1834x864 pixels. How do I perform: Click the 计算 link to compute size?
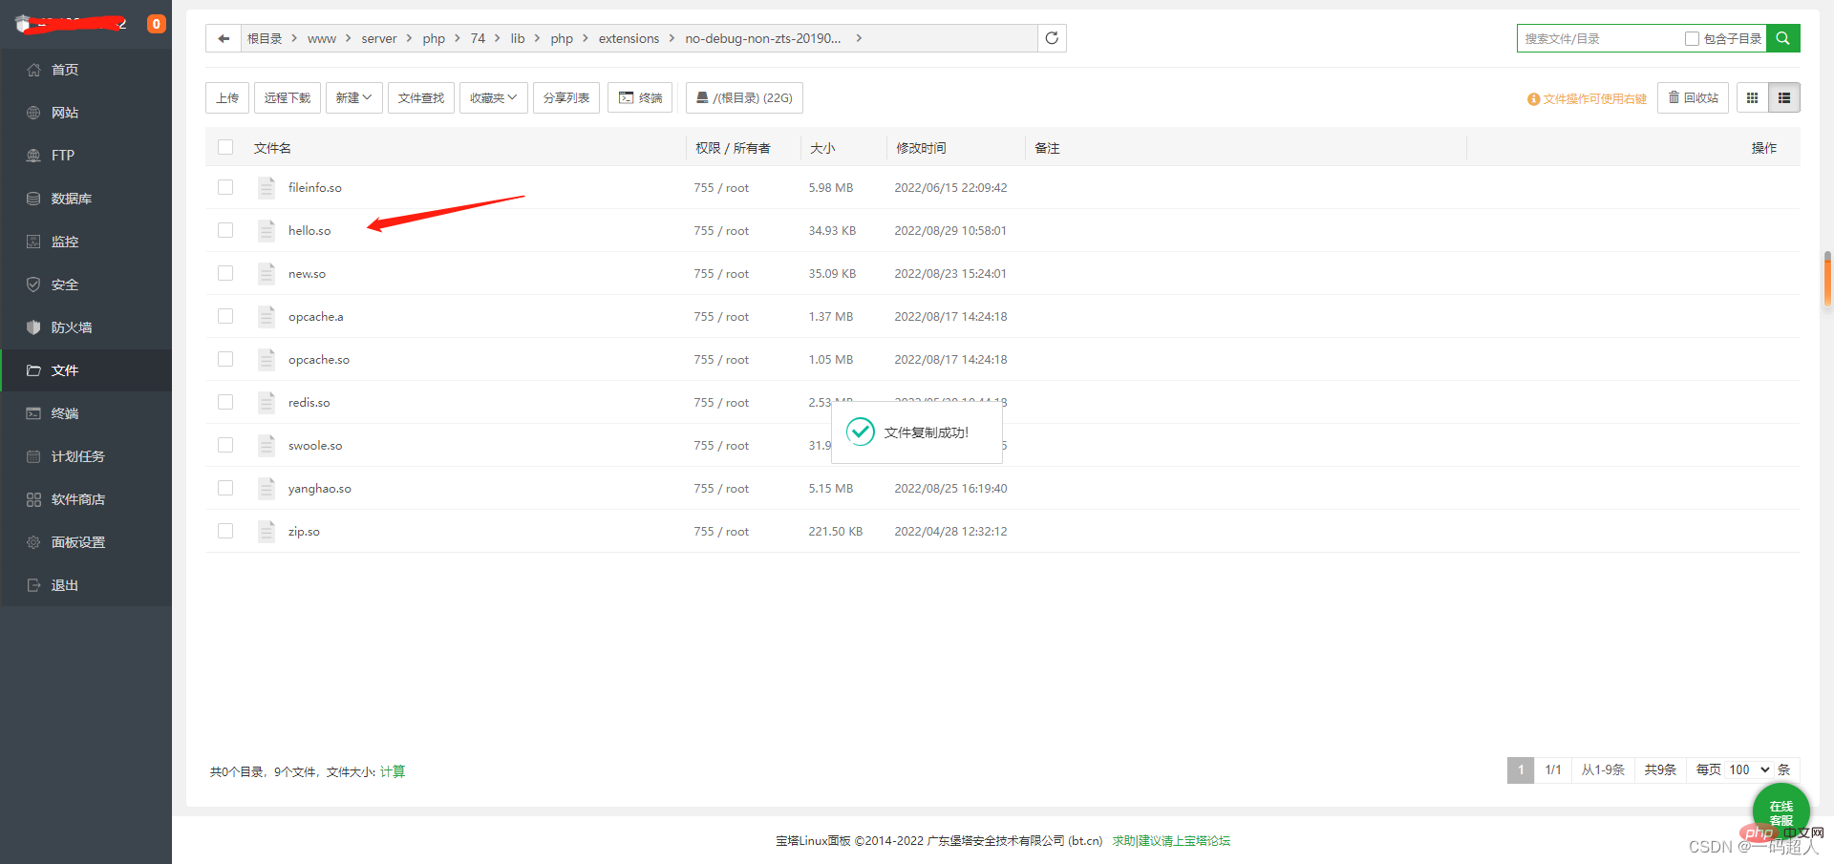click(393, 771)
